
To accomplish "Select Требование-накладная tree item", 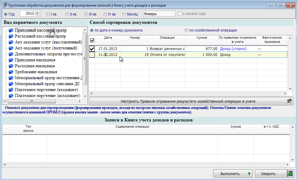I will (36, 72).
